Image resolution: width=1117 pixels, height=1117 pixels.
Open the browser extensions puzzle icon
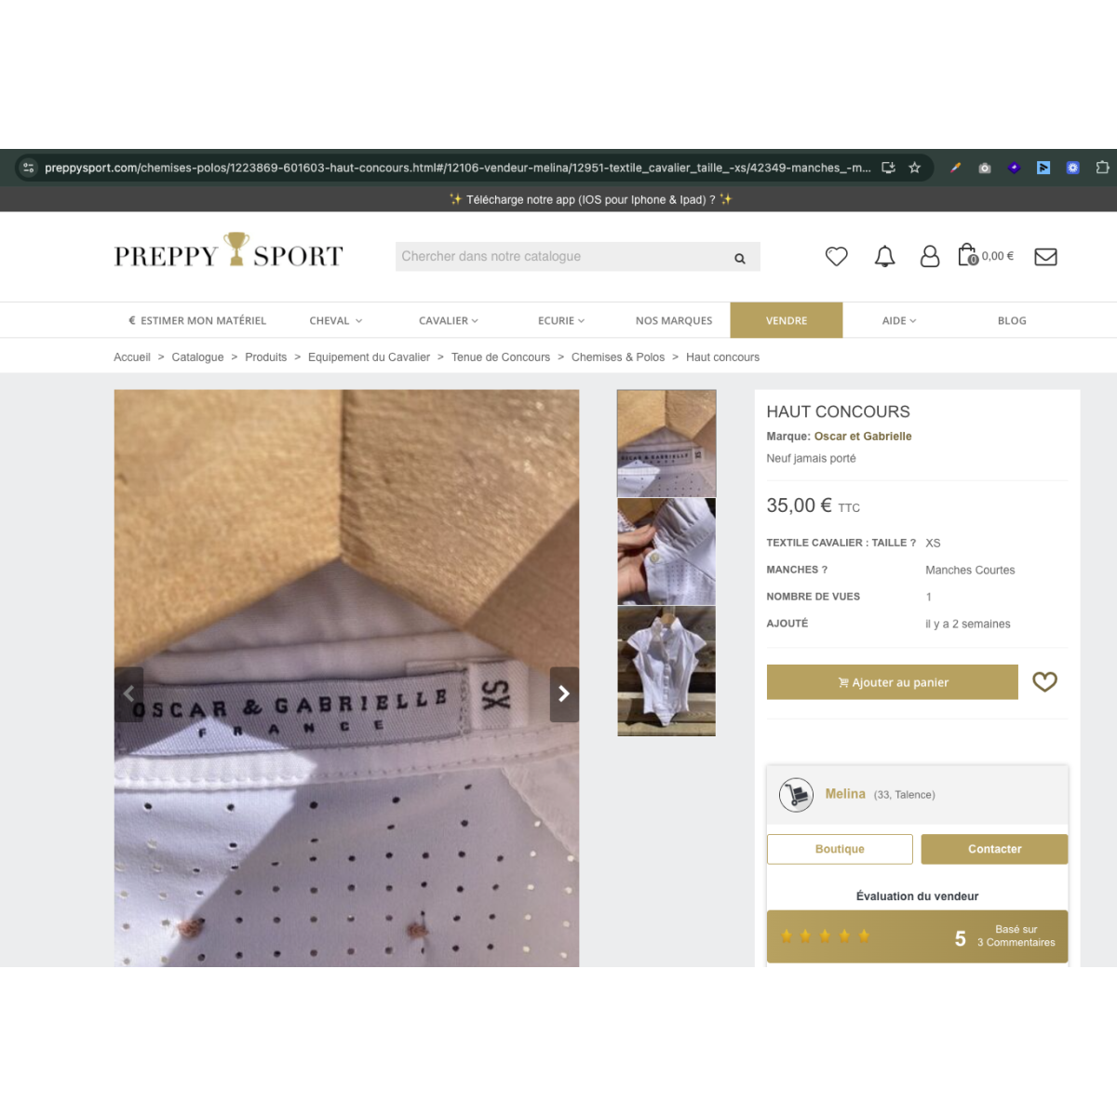(1102, 168)
